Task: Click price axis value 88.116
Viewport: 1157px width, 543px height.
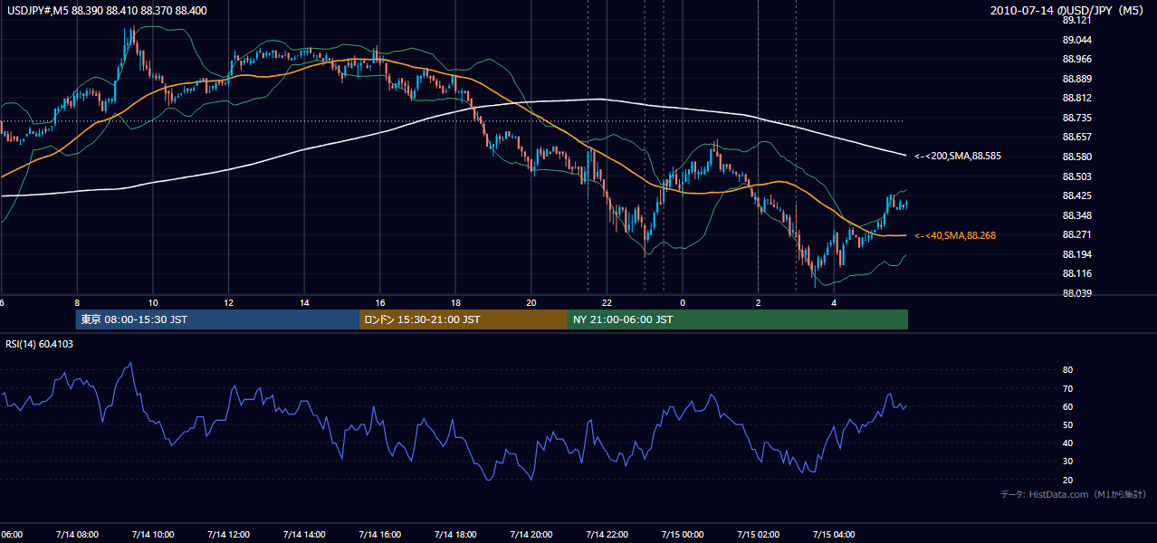Action: tap(1076, 273)
